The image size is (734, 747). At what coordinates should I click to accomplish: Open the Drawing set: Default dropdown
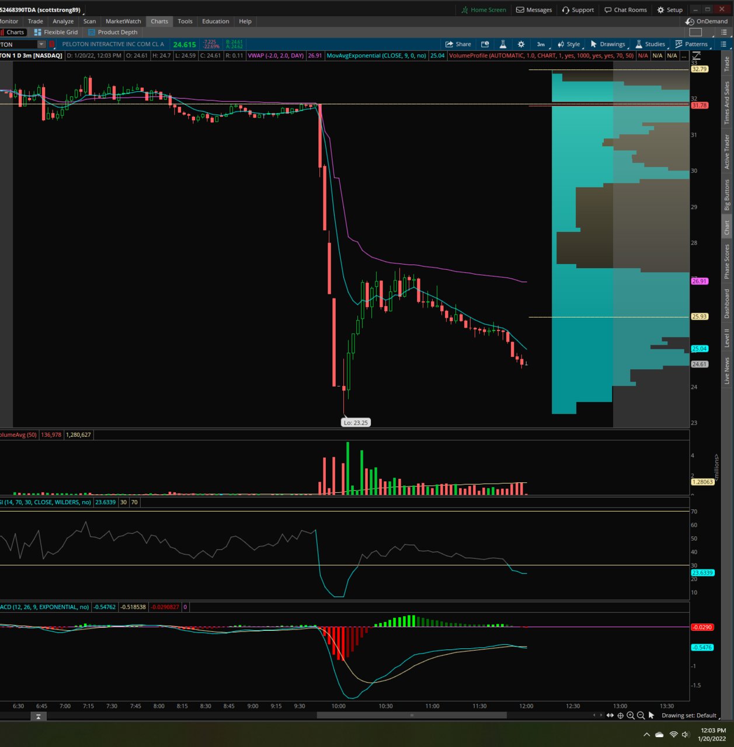point(689,715)
